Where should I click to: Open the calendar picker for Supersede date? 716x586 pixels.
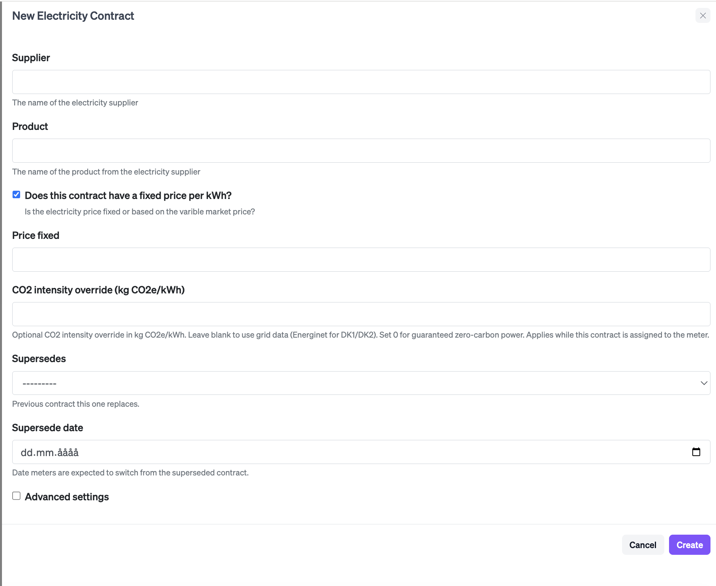[x=696, y=452]
